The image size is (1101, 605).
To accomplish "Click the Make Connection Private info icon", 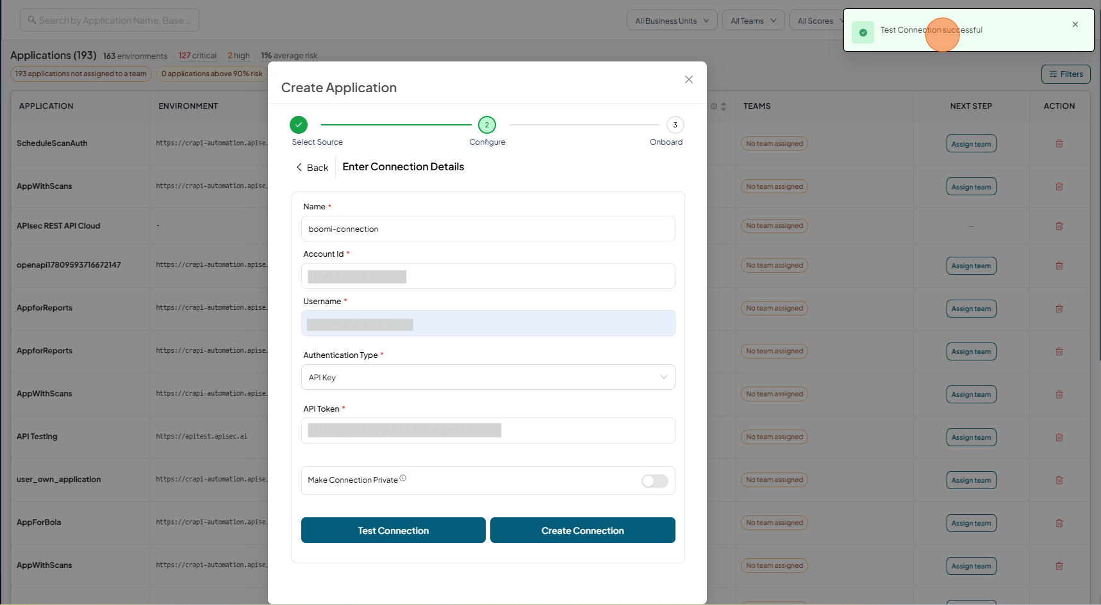I will pos(402,478).
